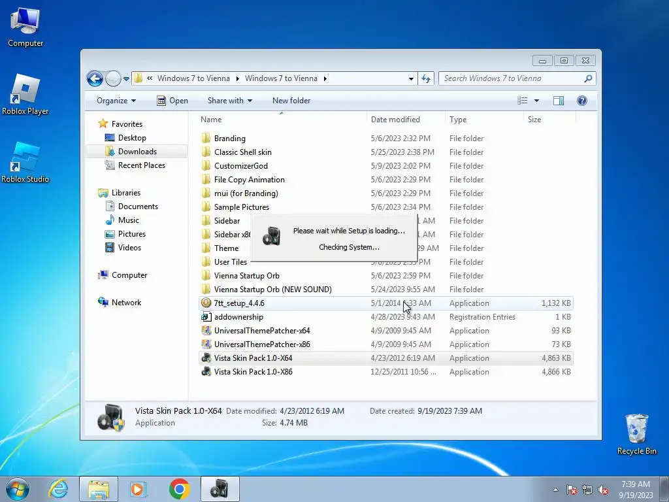Click first Windows 7 to Vienna breadcrumb
669x502 pixels.
193,78
